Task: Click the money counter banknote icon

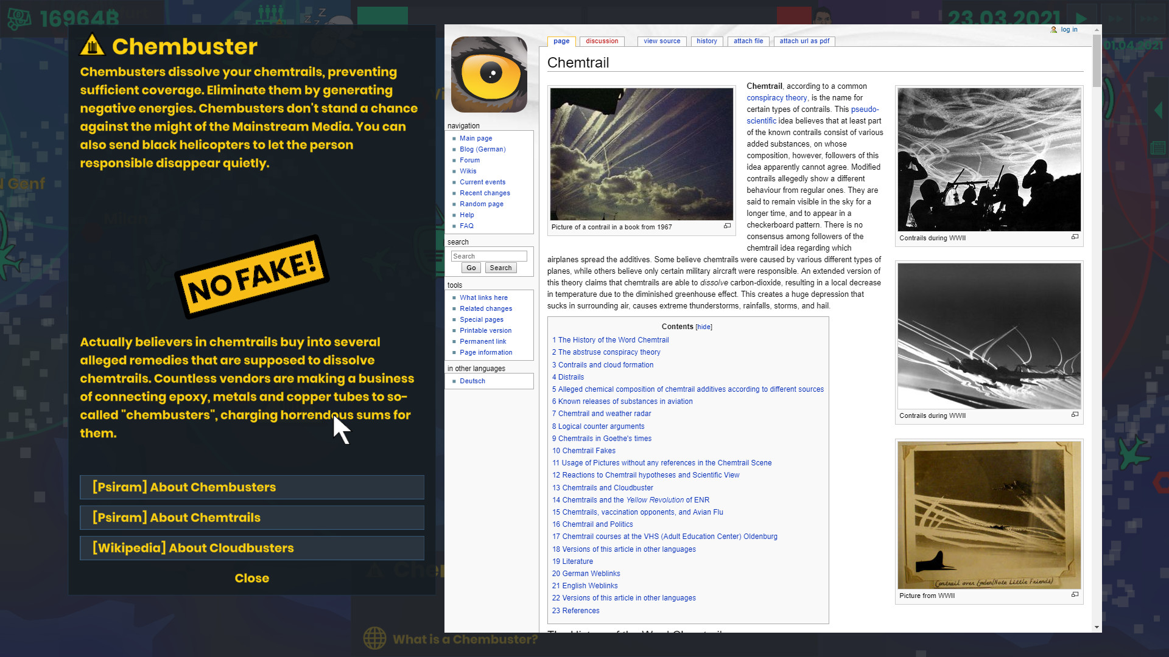Action: [18, 18]
